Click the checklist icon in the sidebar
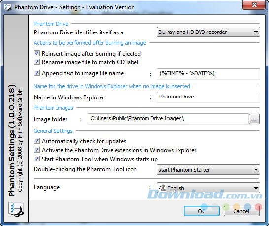This screenshot has height=226, width=269. click(16, 209)
